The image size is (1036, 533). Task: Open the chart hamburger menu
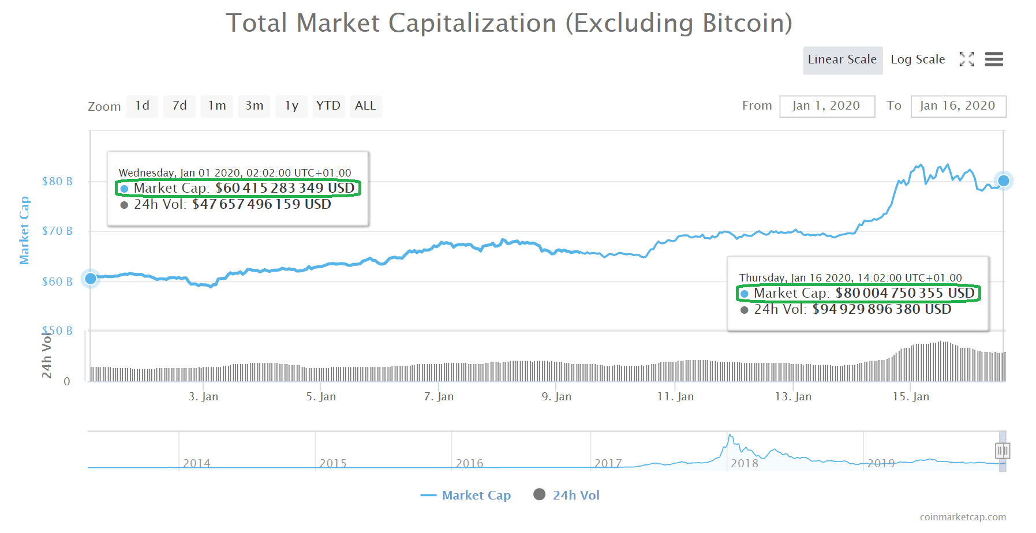click(994, 59)
